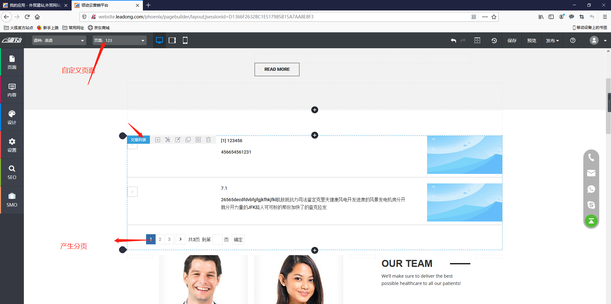
Task: Open the SEO section in left sidebar
Action: [x=12, y=172]
